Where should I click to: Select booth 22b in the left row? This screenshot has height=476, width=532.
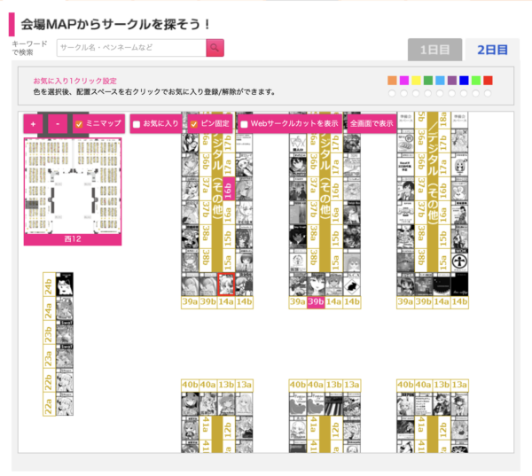49,380
